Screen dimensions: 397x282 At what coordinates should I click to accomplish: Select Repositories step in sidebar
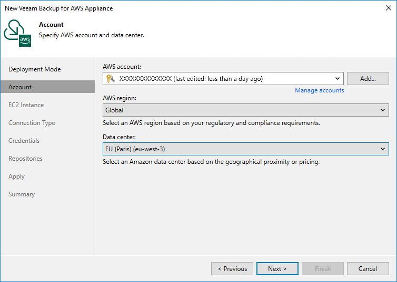(x=25, y=159)
